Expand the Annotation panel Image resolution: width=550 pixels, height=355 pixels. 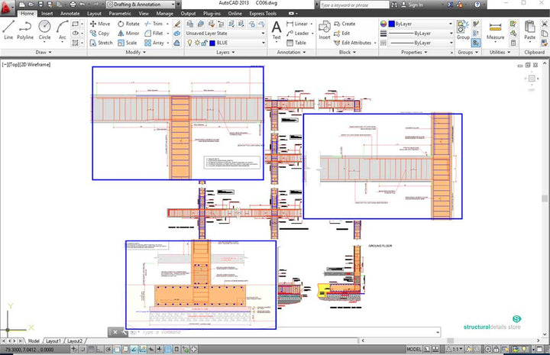[x=291, y=52]
